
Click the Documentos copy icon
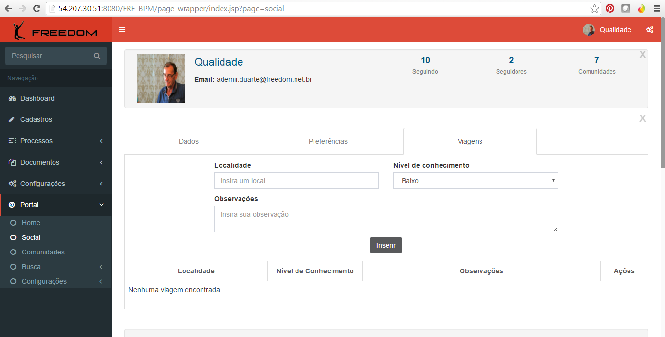(x=12, y=162)
